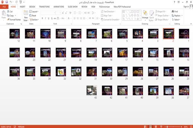Click the Redo icon in title bar

pos(16,2)
